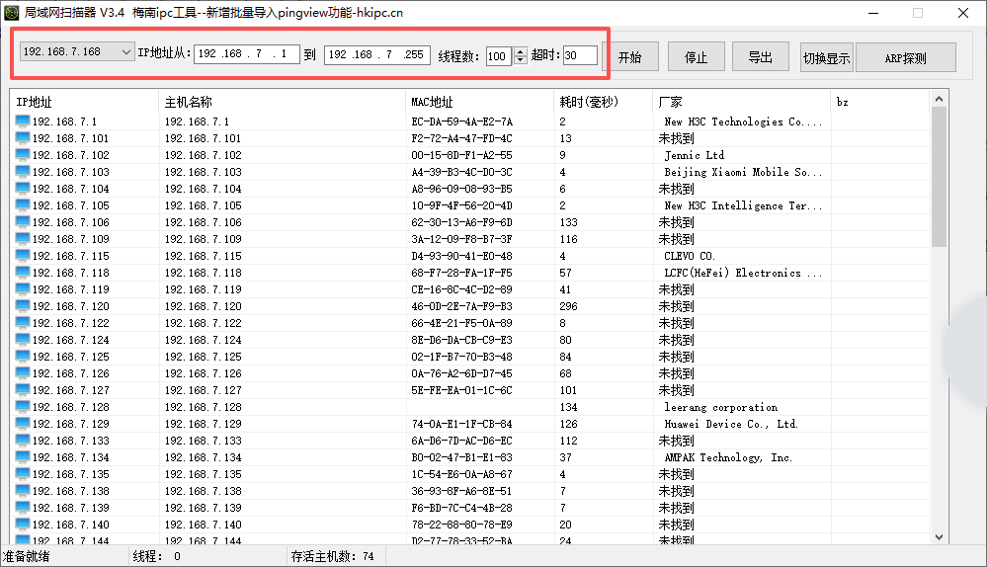The width and height of the screenshot is (987, 567).
Task: Open the local IP address dropdown
Action: click(125, 52)
